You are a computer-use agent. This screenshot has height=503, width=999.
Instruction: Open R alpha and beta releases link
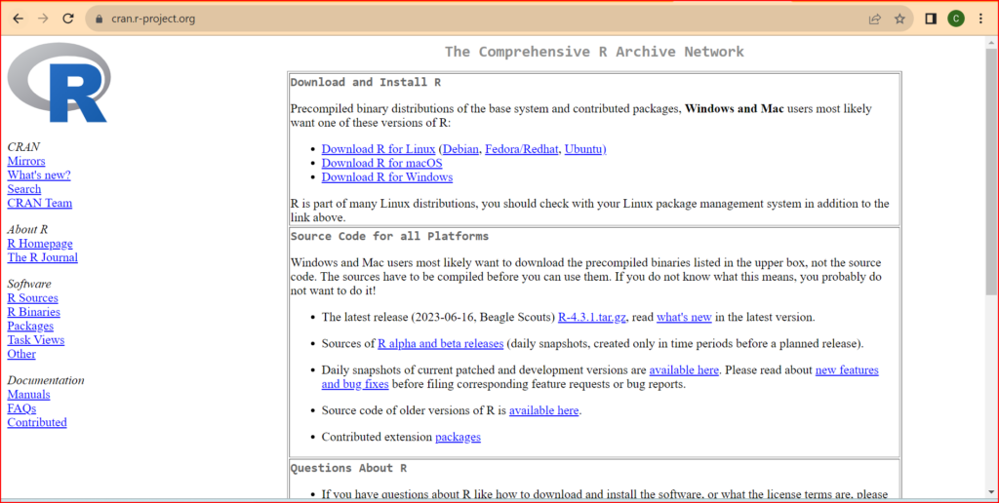tap(440, 344)
